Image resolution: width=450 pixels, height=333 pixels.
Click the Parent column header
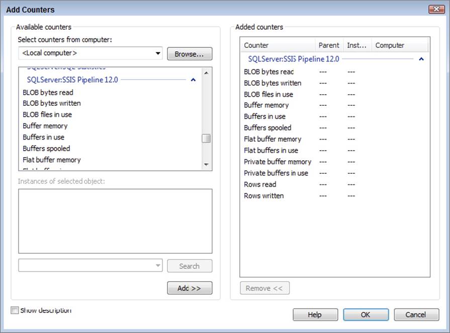329,45
